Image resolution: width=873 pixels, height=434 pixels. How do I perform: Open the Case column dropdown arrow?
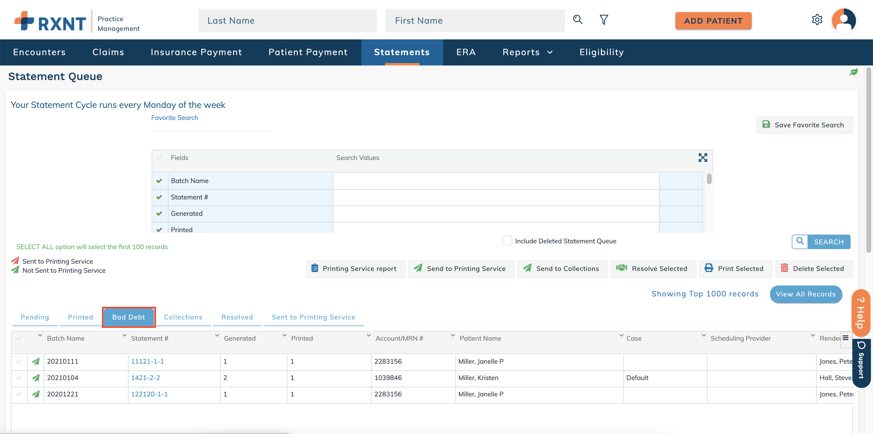[x=704, y=336]
